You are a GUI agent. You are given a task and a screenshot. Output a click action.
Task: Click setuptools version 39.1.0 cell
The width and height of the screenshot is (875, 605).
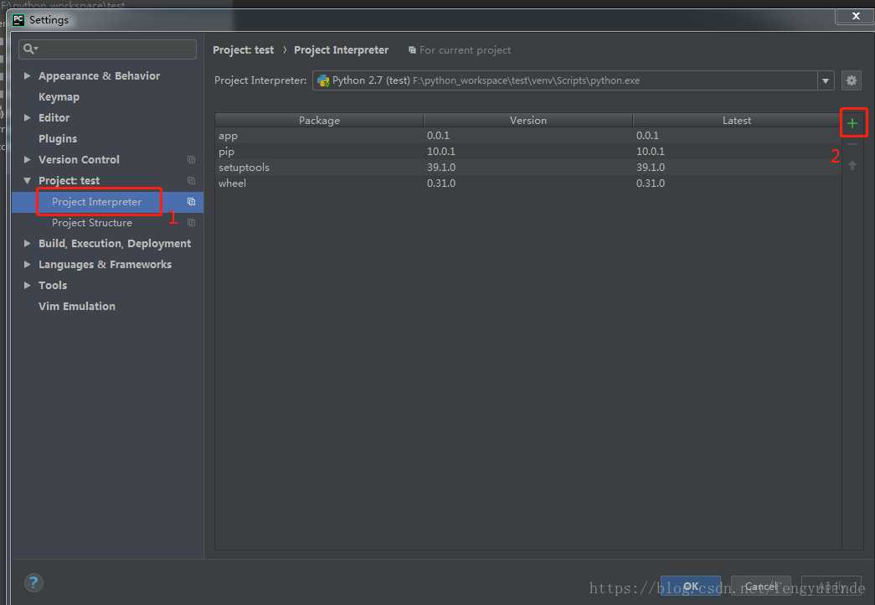[440, 167]
